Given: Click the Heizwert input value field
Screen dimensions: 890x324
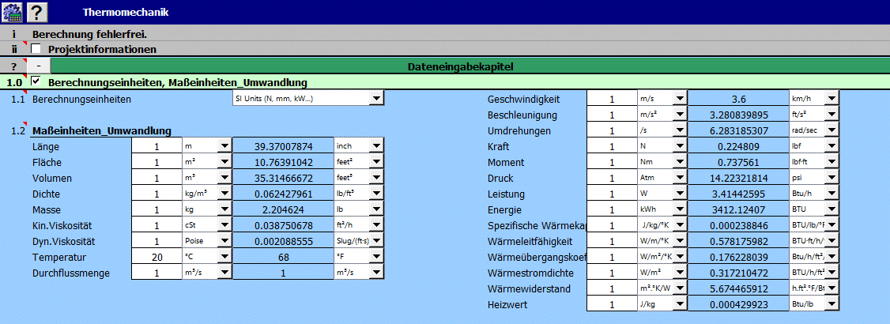Looking at the screenshot, I should coord(612,304).
